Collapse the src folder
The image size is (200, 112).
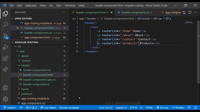19,46
